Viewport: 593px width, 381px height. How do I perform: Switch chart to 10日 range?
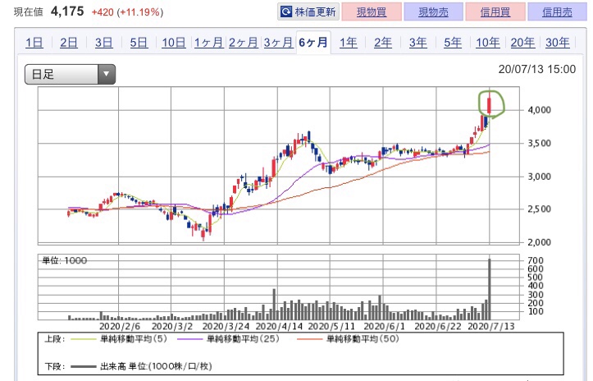174,43
